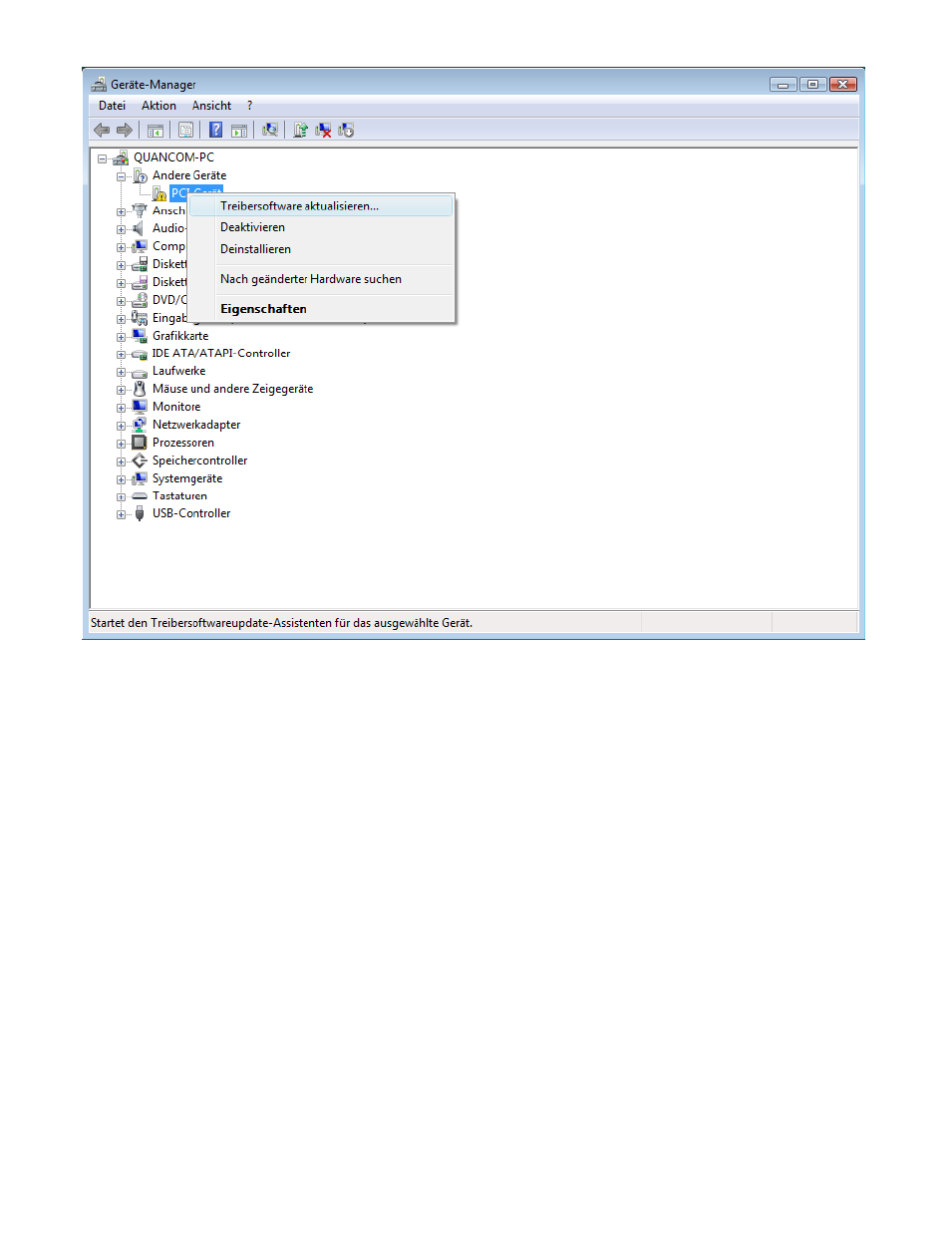
Task: Select the Prozessoren label
Action: [x=183, y=443]
